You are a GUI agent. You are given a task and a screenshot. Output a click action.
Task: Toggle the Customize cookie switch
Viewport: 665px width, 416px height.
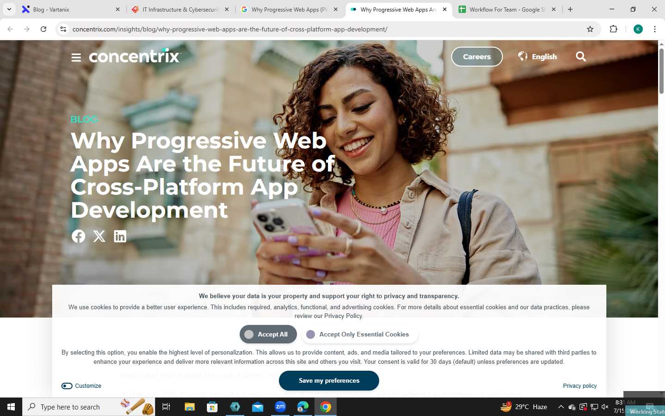[x=67, y=386]
